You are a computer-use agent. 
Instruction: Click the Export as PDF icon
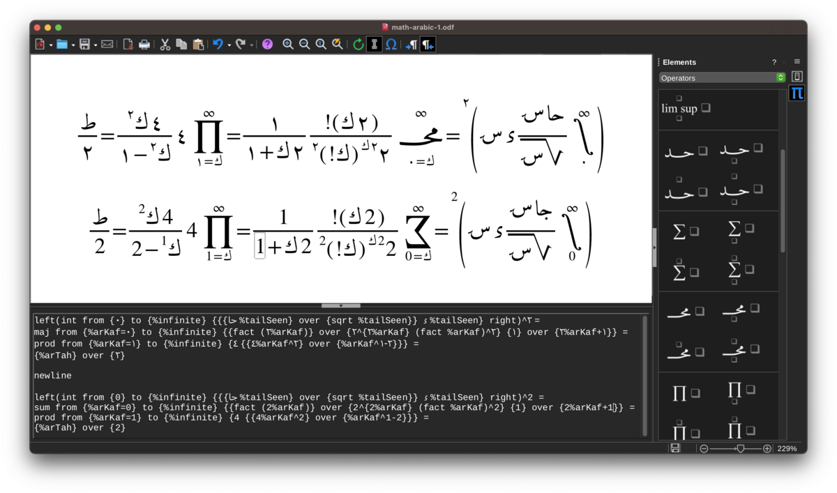(128, 45)
